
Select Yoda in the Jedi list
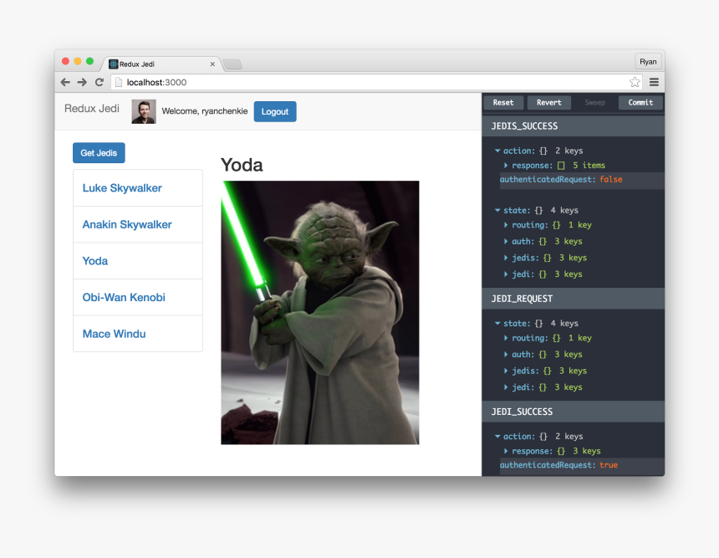tap(138, 261)
